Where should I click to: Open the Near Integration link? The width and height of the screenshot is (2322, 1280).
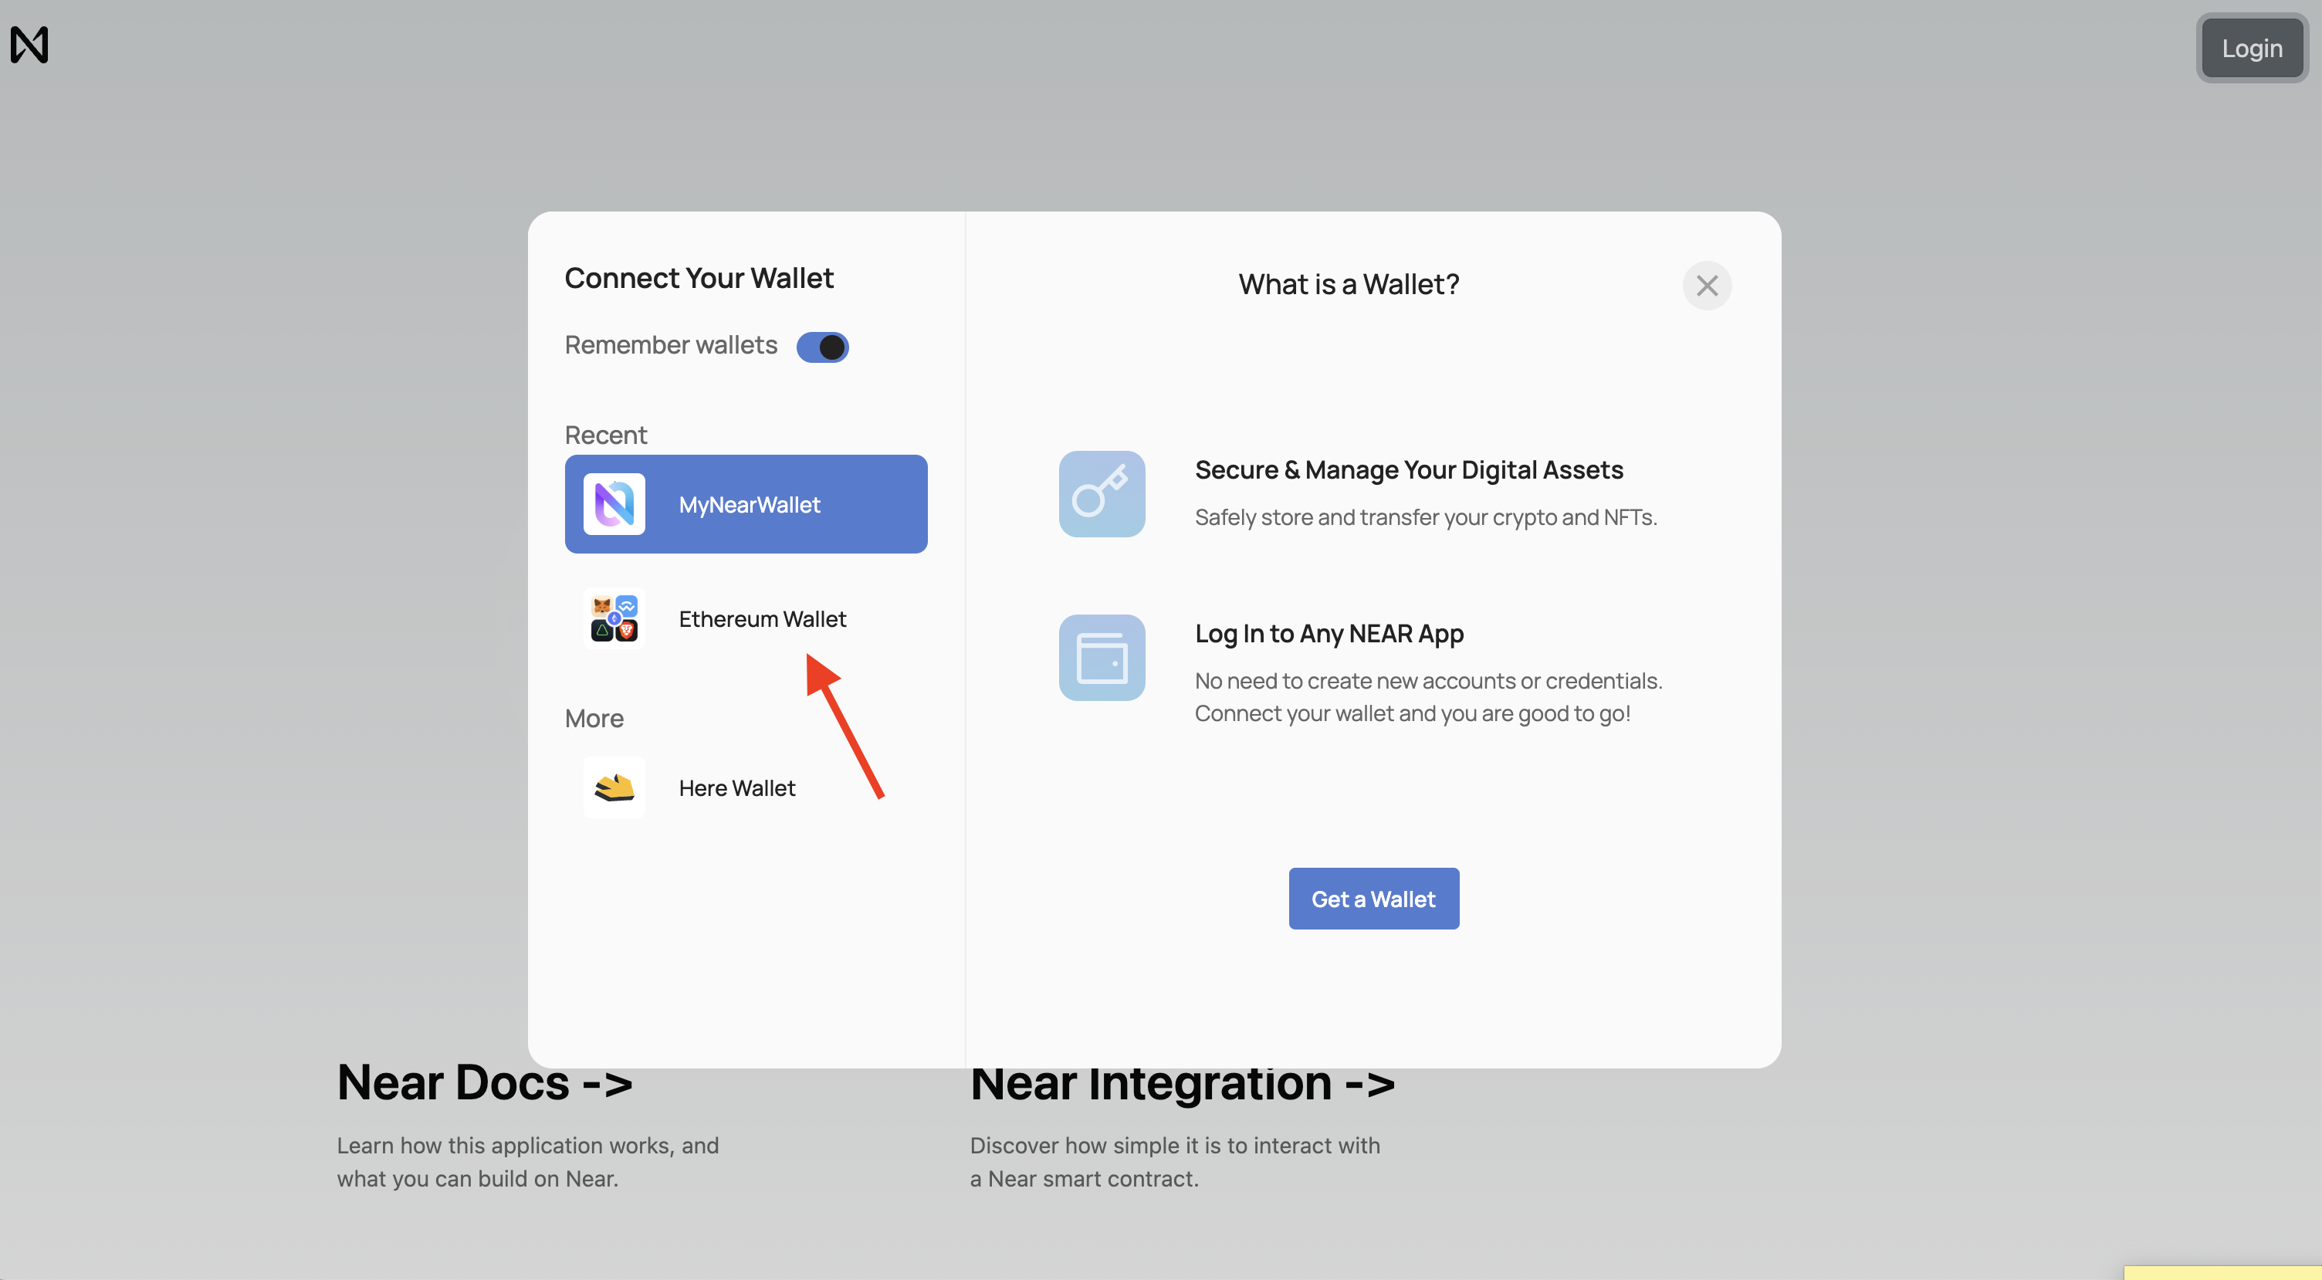(x=1182, y=1086)
